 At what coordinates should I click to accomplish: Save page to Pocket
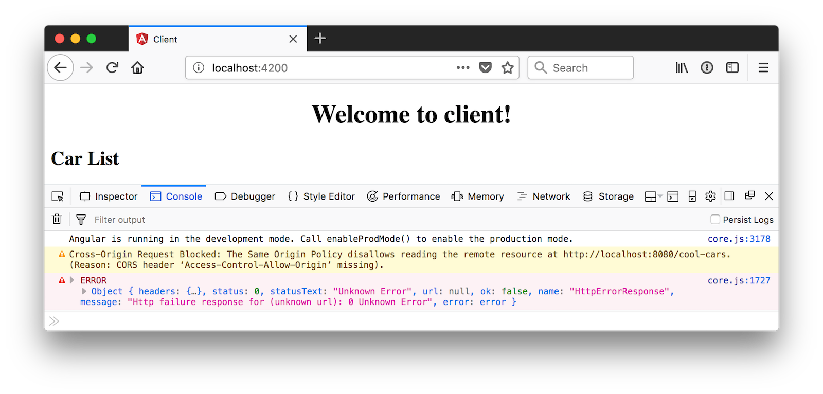coord(485,68)
